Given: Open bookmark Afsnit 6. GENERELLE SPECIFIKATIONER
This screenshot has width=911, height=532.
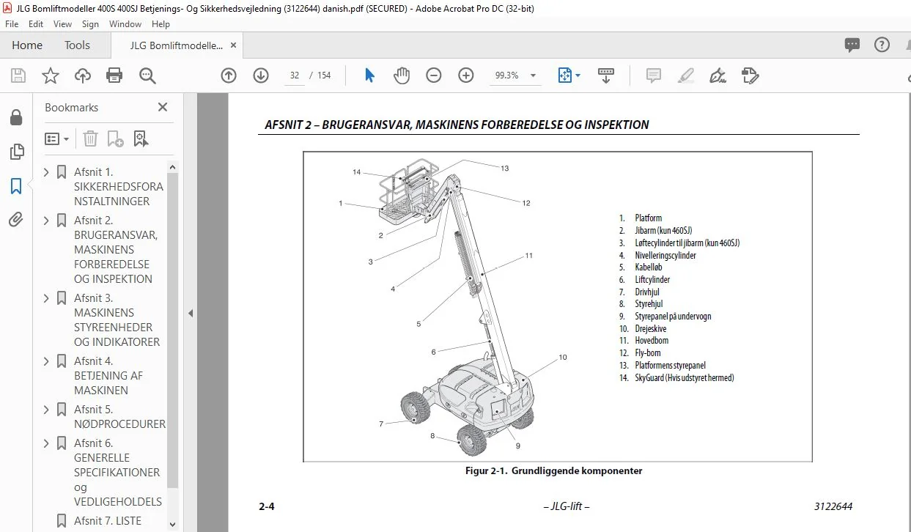Looking at the screenshot, I should [117, 473].
